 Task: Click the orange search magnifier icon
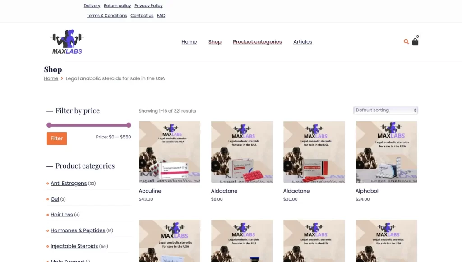click(406, 42)
